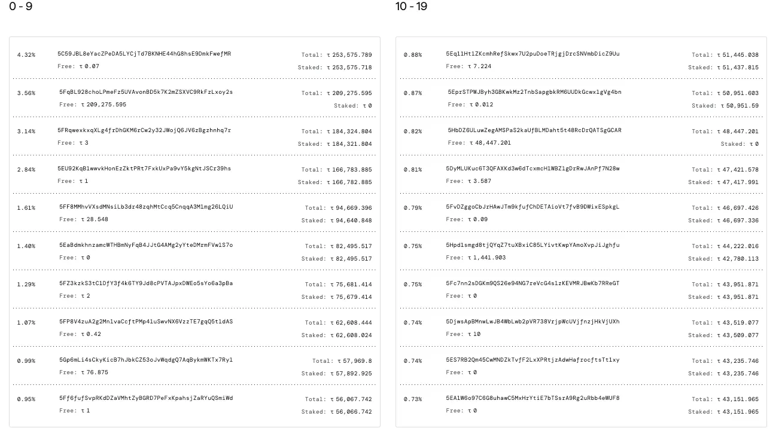Select the address starting with 5EprSTPWJ
Image resolution: width=782 pixels, height=431 pixels.
534,93
